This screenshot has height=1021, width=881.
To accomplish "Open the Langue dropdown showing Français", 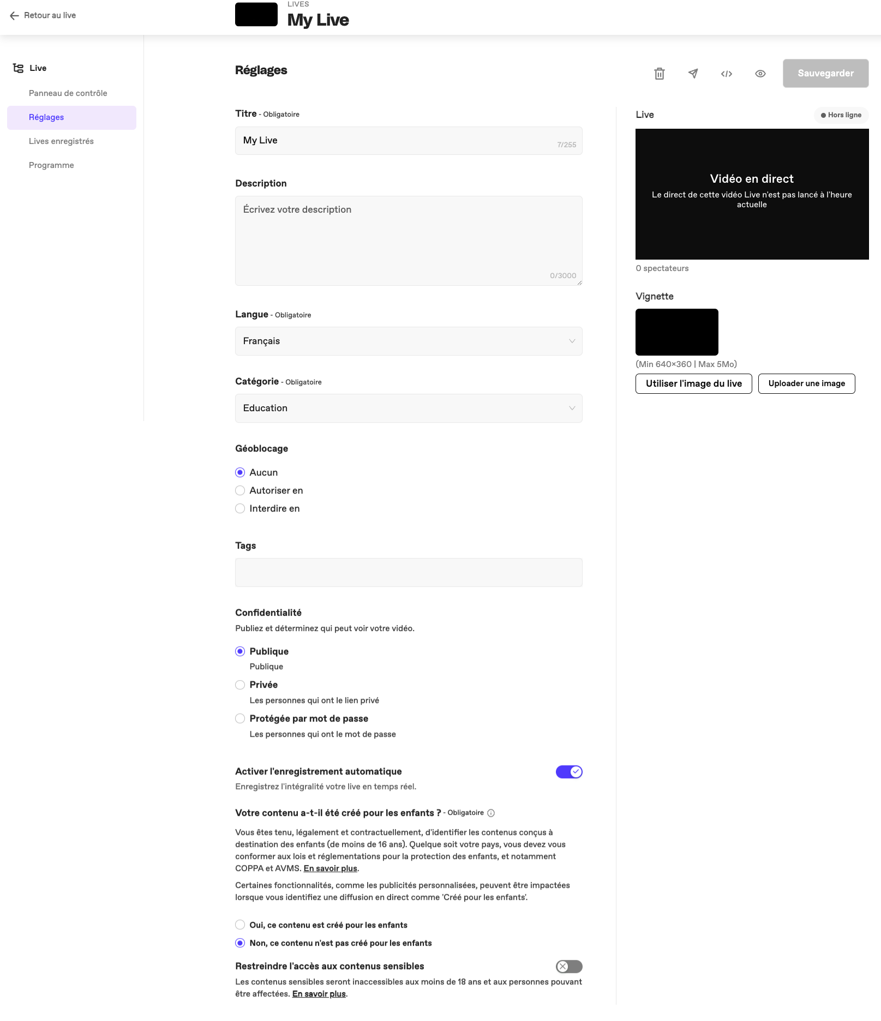I will [409, 341].
